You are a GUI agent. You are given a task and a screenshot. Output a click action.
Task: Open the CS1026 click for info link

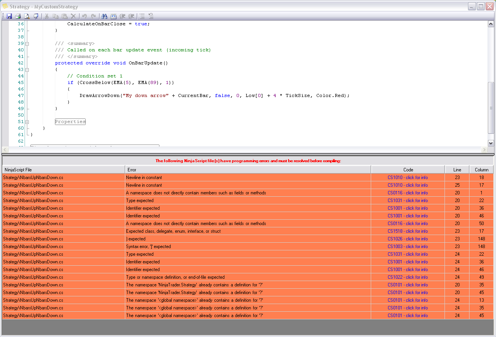click(x=408, y=239)
